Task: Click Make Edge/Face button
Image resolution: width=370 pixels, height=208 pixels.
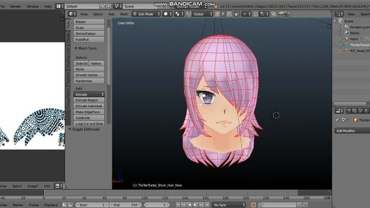Action: point(89,112)
